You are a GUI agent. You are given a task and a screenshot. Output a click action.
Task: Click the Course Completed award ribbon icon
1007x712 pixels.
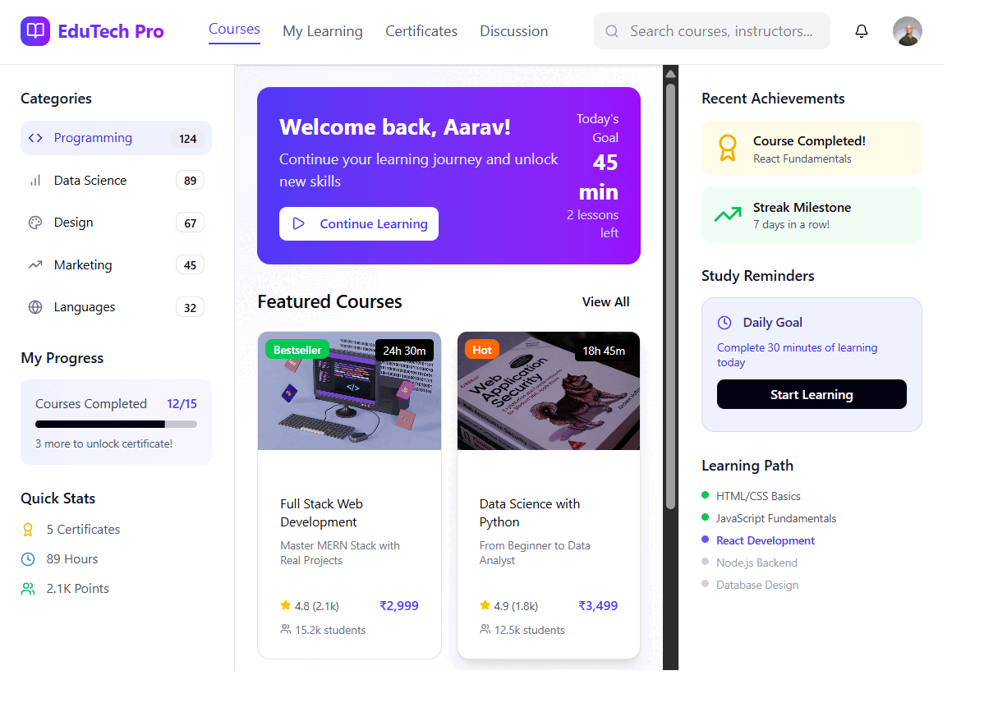728,148
